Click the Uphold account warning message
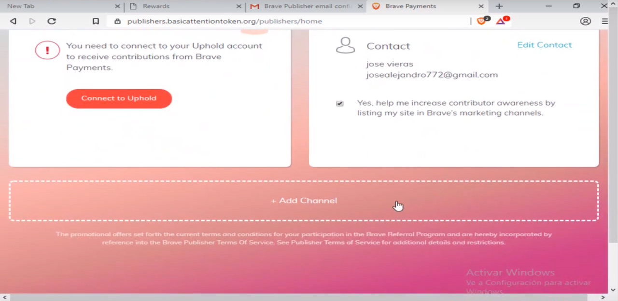The image size is (618, 301). click(x=164, y=56)
